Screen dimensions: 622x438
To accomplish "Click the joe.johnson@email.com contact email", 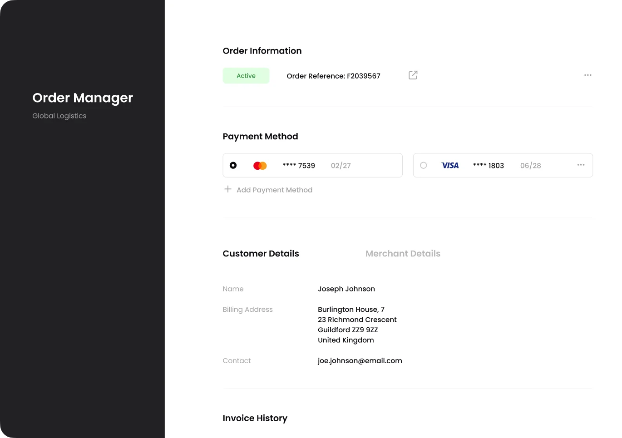I will pyautogui.click(x=360, y=361).
